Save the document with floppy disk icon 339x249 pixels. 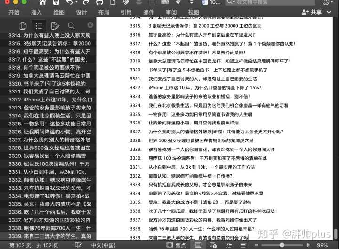(x=56, y=2)
